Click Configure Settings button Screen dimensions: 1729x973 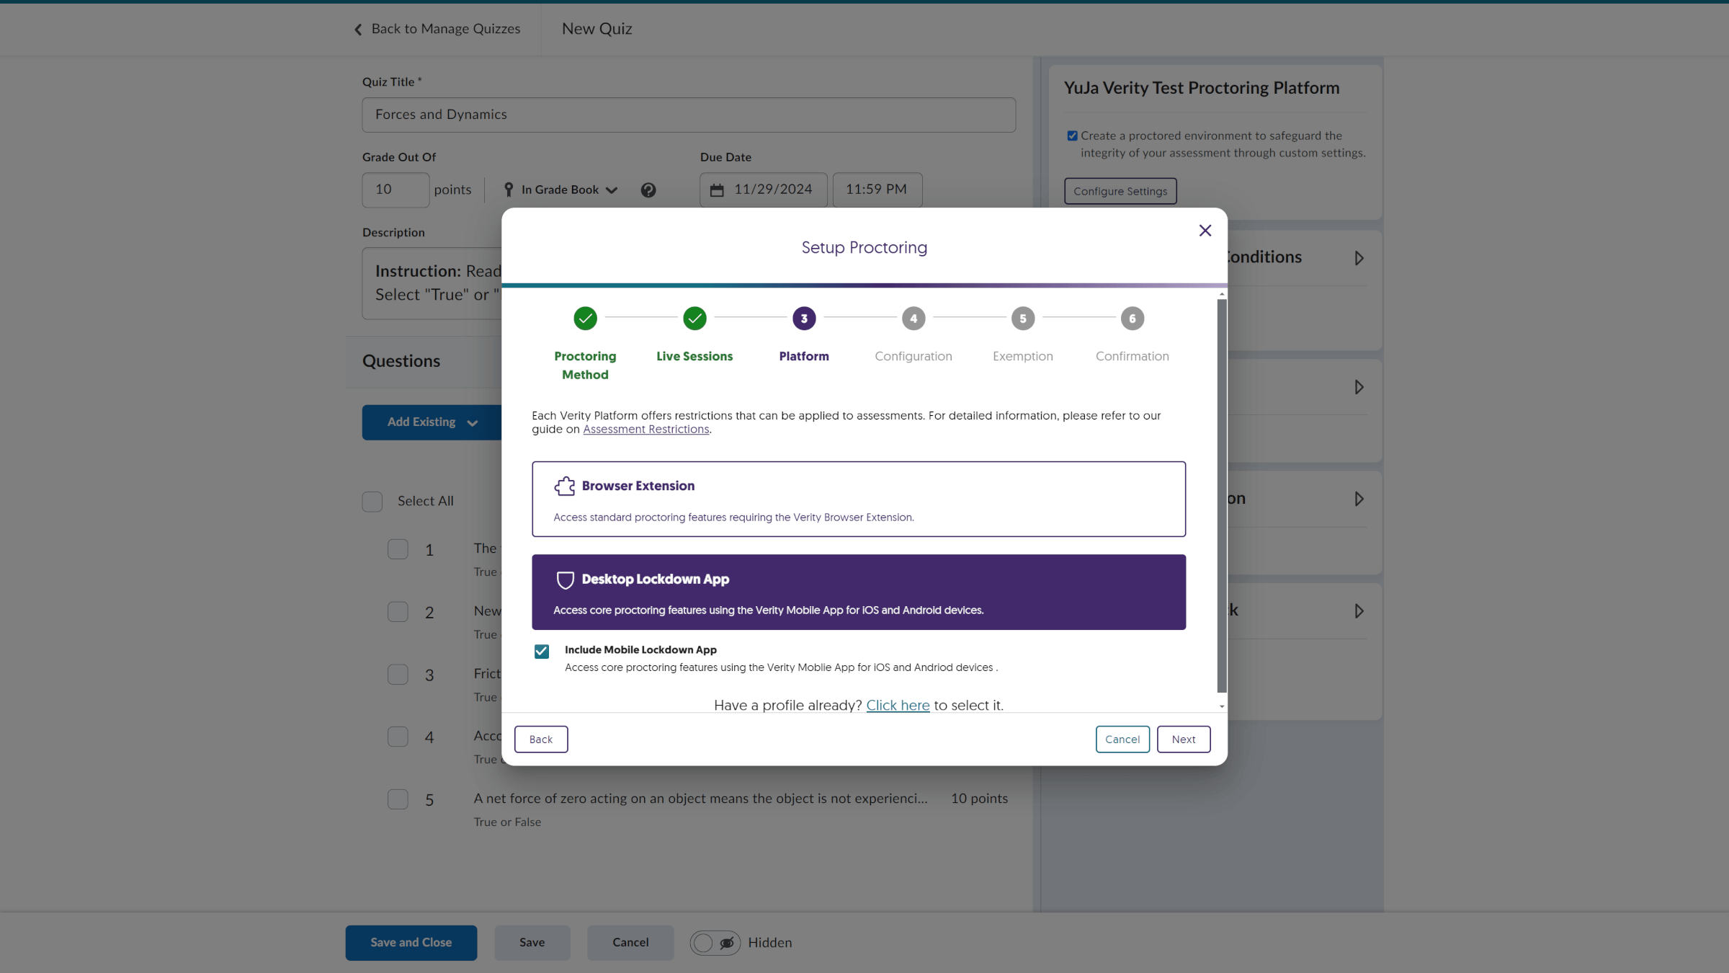pyautogui.click(x=1120, y=191)
